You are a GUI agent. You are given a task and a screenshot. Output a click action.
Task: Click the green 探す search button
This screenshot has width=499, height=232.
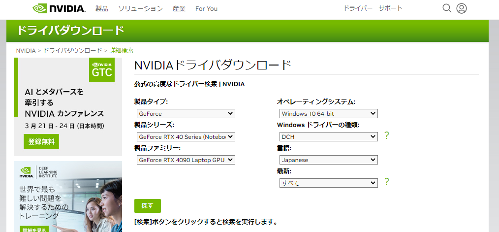click(147, 206)
